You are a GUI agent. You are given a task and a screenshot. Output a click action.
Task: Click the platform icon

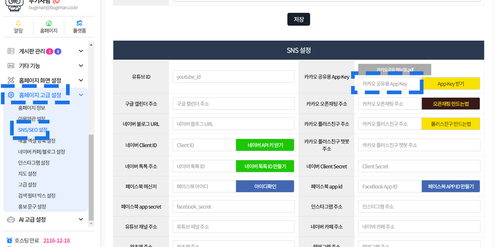pyautogui.click(x=80, y=23)
